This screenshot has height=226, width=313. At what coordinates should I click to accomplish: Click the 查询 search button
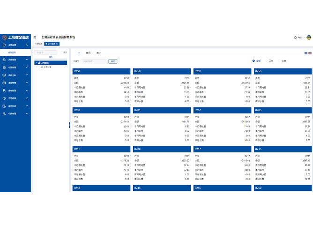[x=112, y=61]
